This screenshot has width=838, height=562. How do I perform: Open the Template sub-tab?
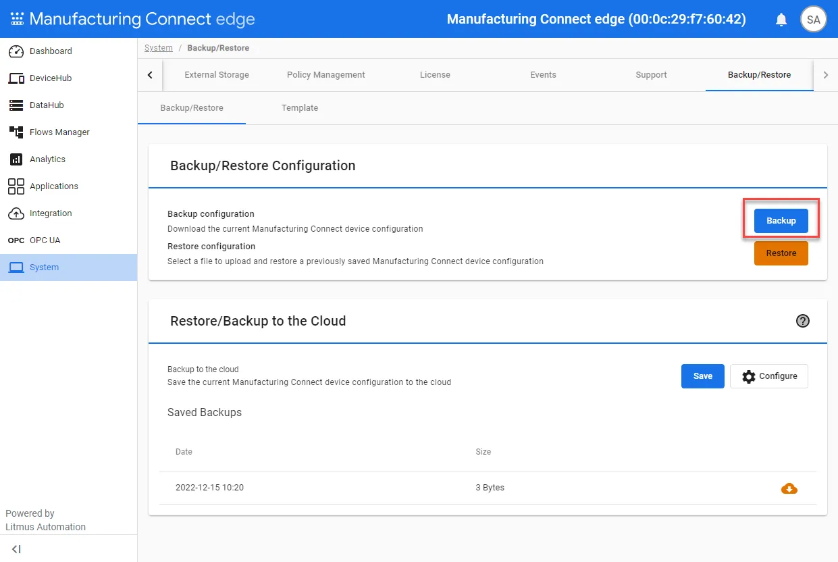[300, 108]
